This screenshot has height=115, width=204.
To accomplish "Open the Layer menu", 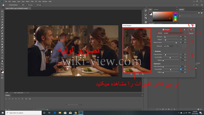I will [19, 1].
